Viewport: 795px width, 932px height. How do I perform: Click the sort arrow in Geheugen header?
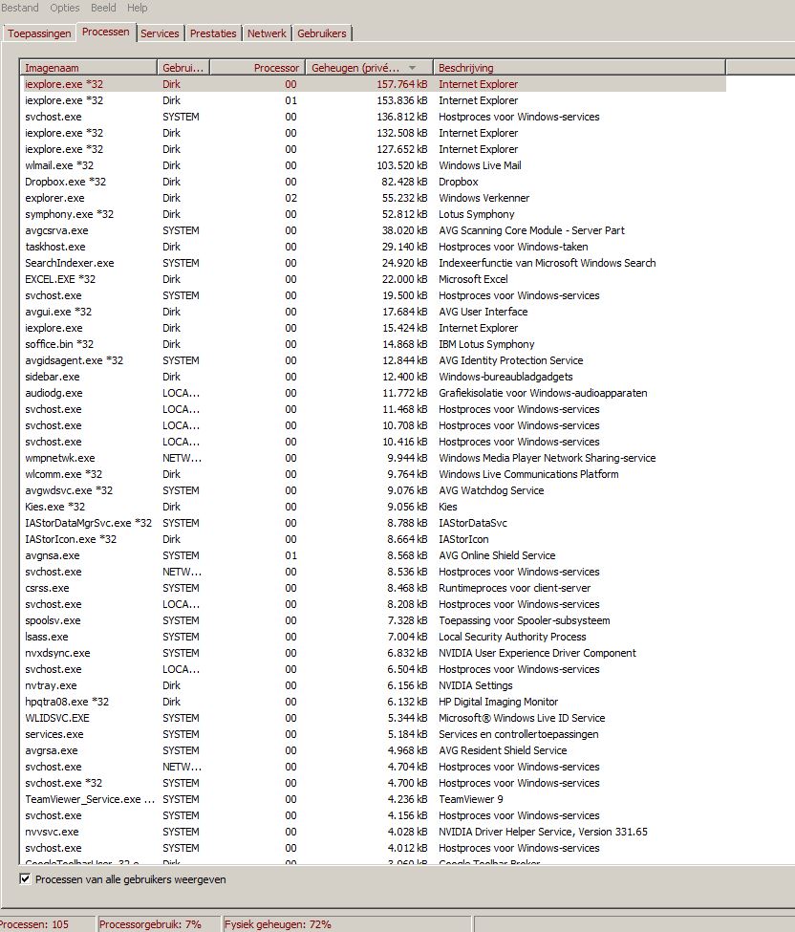coord(413,68)
